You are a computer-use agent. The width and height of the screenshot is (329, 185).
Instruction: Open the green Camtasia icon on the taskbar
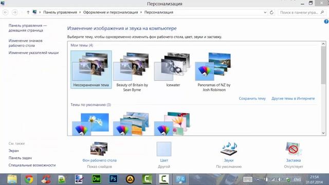(x=147, y=179)
